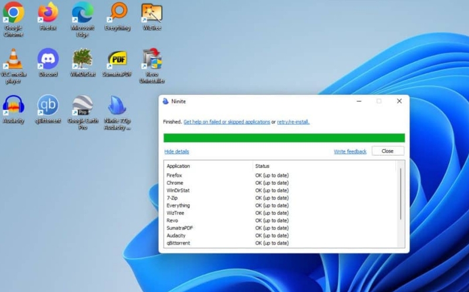Close the Ninite window with X
Image resolution: width=469 pixels, height=292 pixels.
click(x=399, y=101)
